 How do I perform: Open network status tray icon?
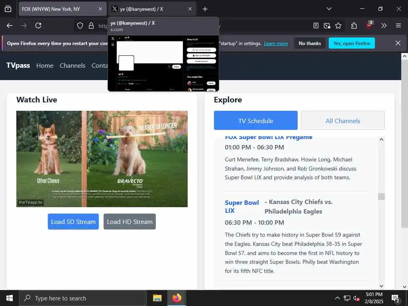tap(347, 298)
